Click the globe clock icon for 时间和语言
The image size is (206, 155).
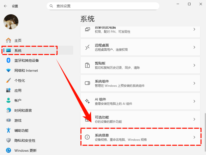click(8, 110)
